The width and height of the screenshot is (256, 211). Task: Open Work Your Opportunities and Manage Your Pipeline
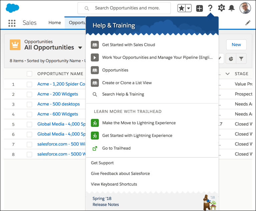point(158,57)
